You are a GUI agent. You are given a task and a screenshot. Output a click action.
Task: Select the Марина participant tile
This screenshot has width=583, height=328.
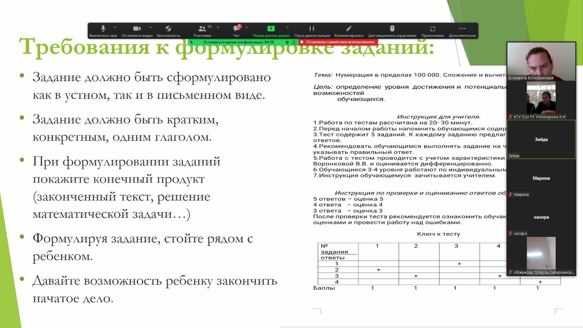(x=541, y=178)
